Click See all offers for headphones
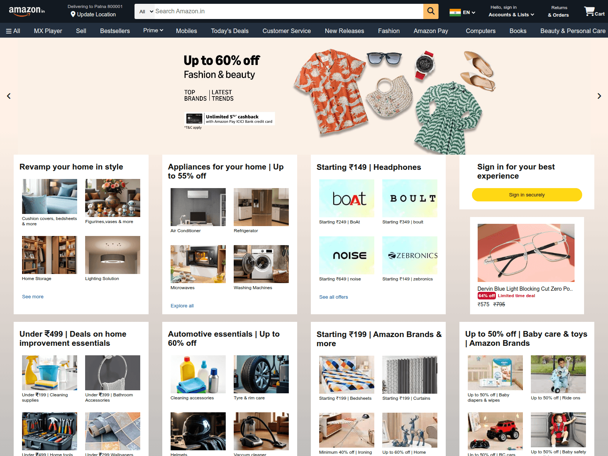Viewport: 608px width, 456px height. (x=333, y=297)
